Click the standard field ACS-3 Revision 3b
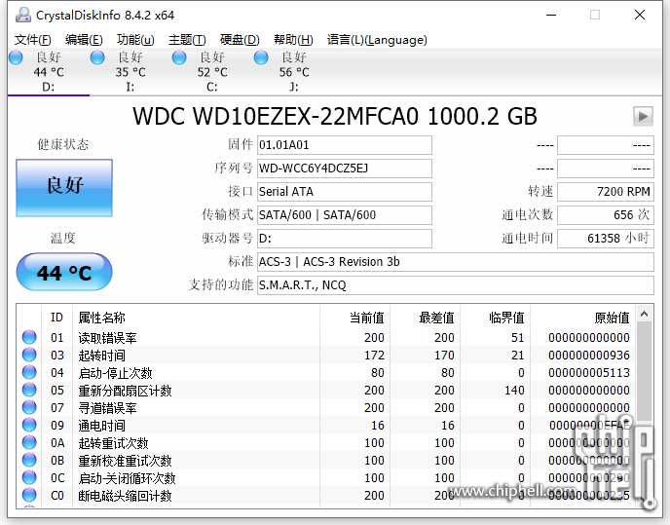Screen dimensions: 670x525 (456, 262)
